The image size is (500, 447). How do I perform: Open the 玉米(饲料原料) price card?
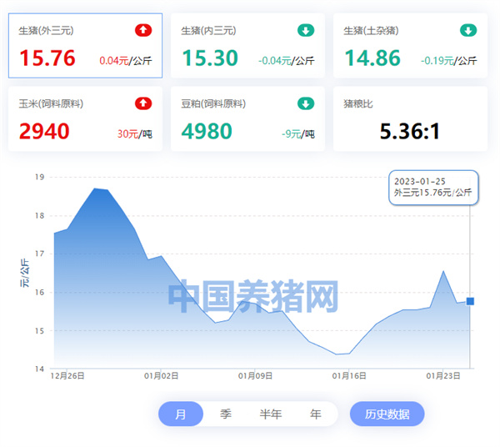pos(85,119)
